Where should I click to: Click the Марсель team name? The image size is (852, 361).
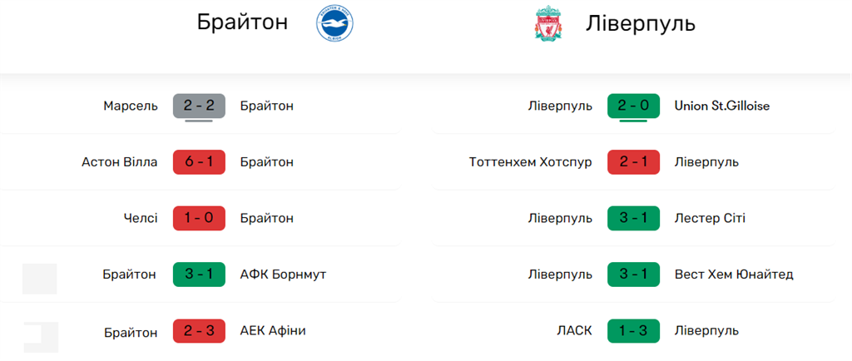[x=131, y=106]
